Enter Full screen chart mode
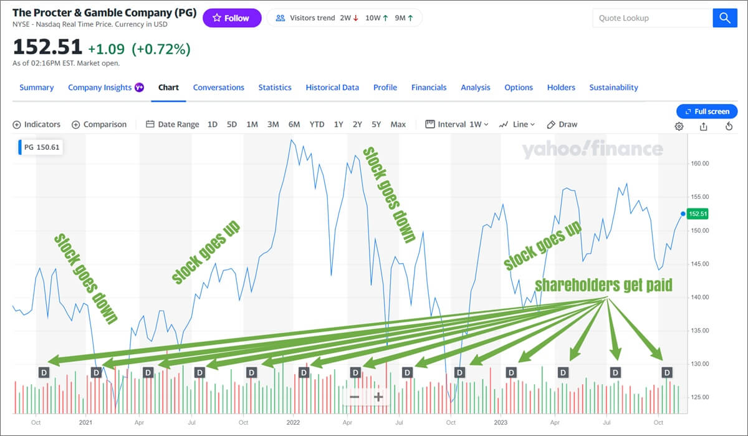This screenshot has width=748, height=436. click(707, 112)
